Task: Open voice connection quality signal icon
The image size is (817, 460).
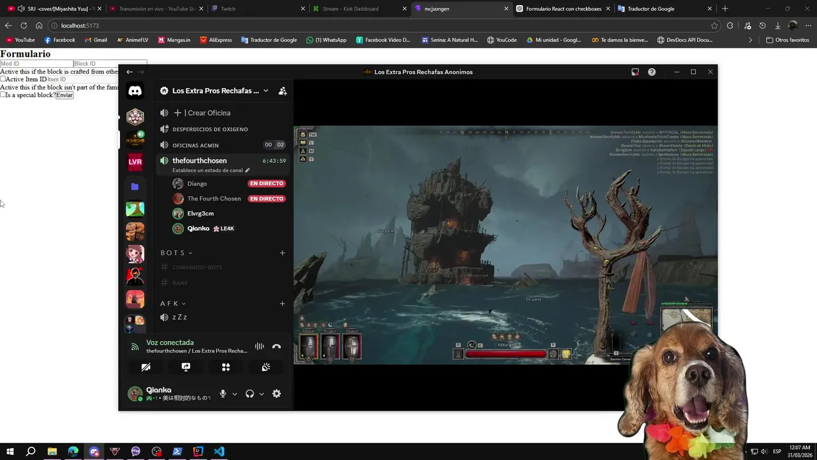Action: coord(135,347)
